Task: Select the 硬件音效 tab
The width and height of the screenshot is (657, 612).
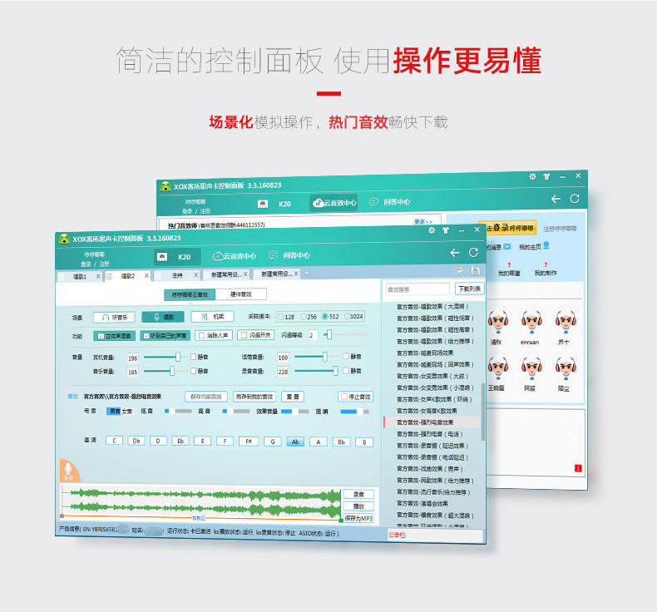Action: pyautogui.click(x=241, y=294)
